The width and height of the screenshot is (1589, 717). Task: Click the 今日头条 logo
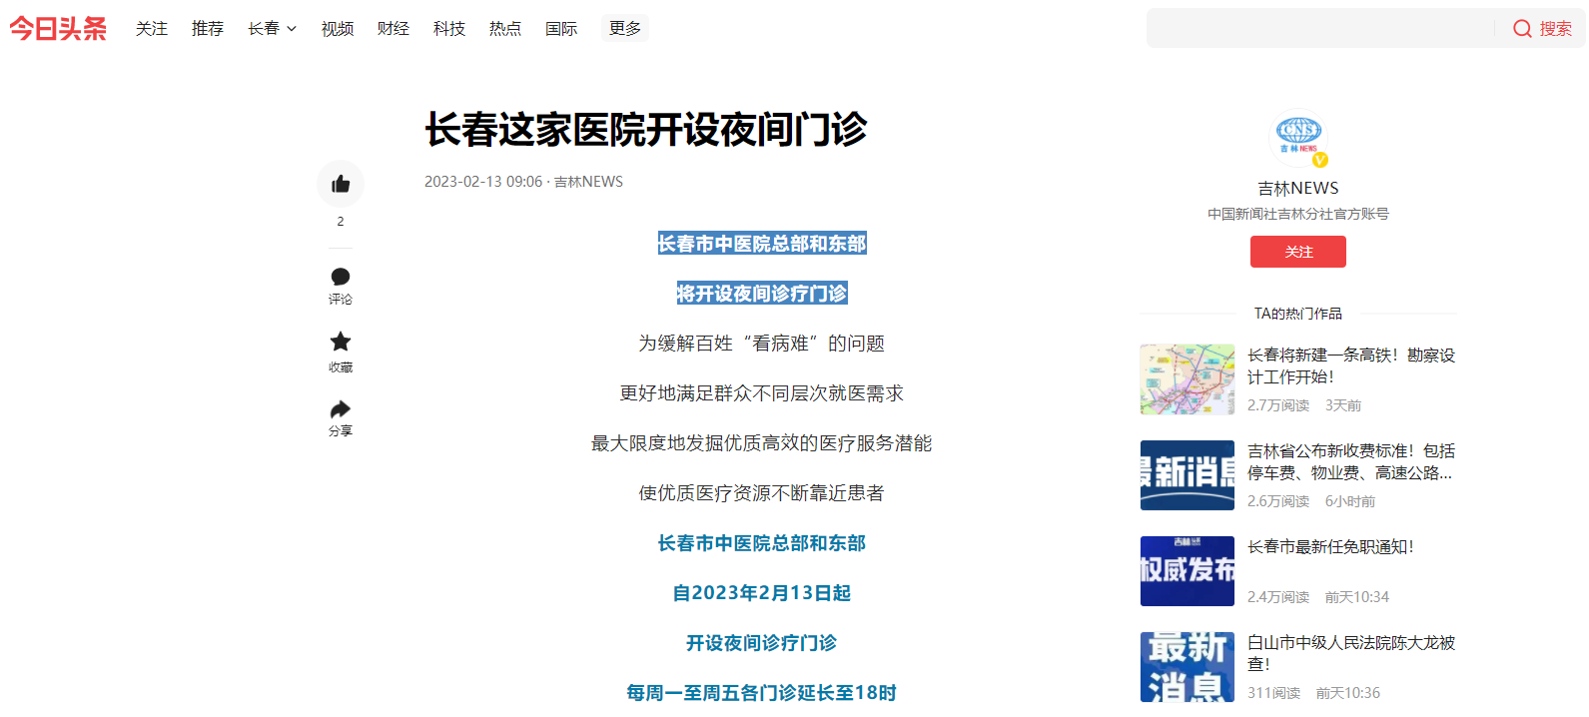click(58, 29)
